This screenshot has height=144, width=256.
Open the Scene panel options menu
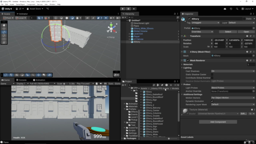118,14
